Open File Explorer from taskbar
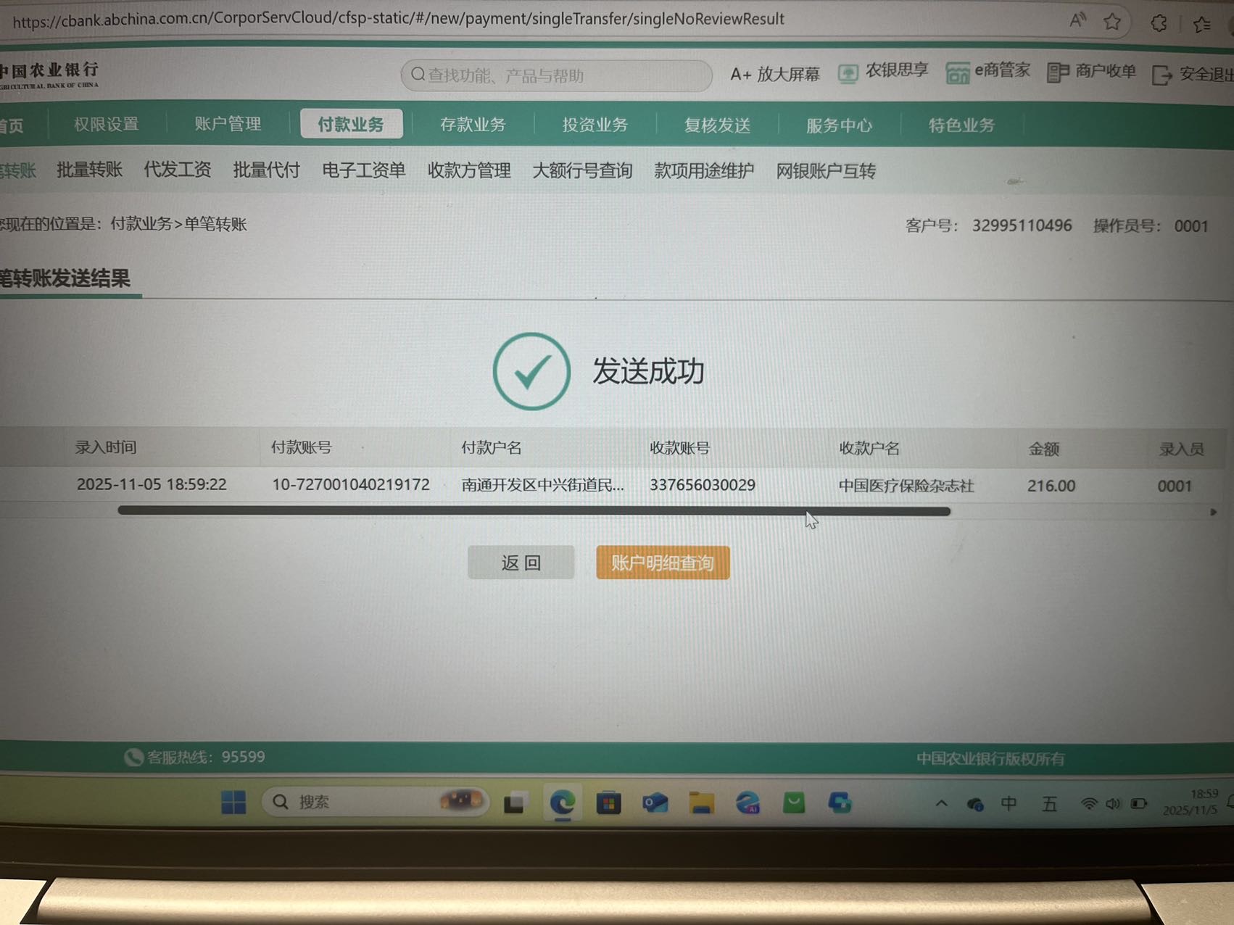1234x925 pixels. pyautogui.click(x=701, y=803)
